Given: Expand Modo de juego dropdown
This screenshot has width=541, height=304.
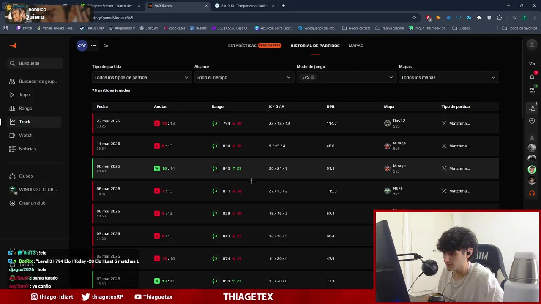Looking at the screenshot, I should point(346,77).
